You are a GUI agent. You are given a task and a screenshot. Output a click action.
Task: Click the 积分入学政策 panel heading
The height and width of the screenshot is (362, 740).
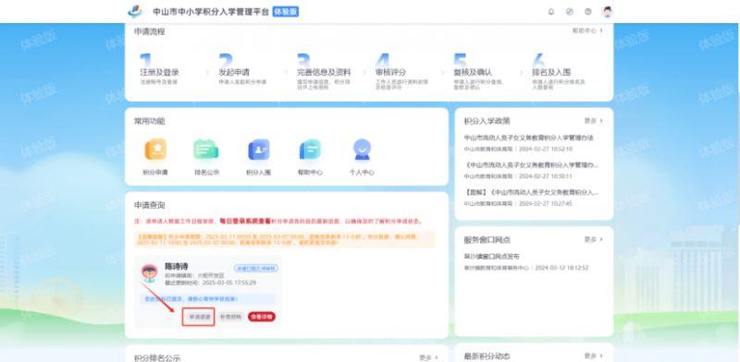(x=487, y=121)
